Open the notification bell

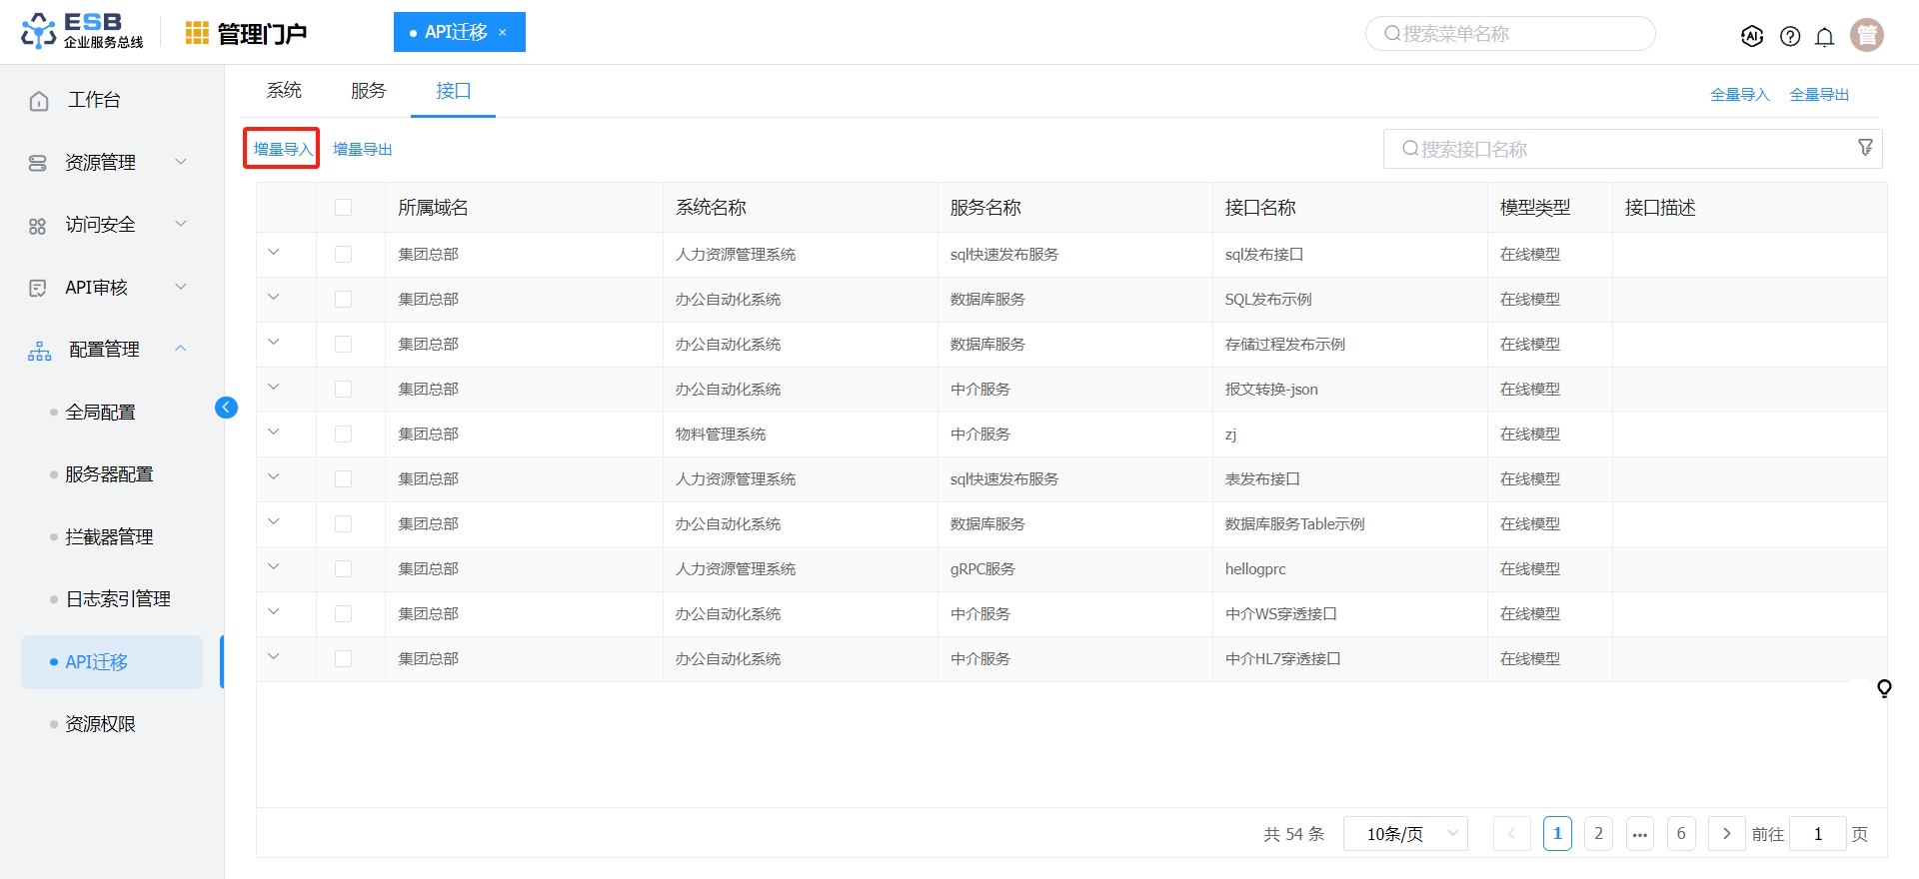pos(1824,37)
